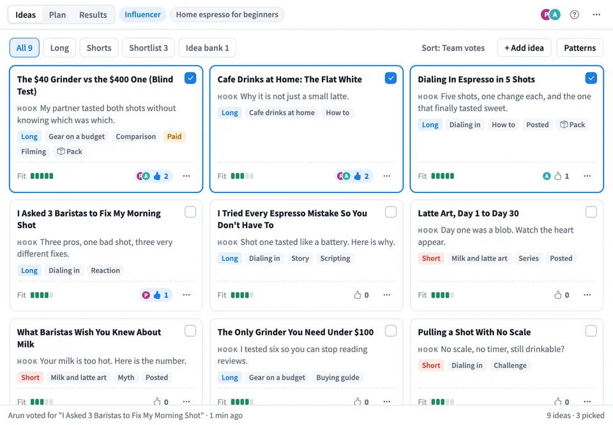
Task: Click voter avatars on $40 Grinder card
Action: pyautogui.click(x=143, y=176)
